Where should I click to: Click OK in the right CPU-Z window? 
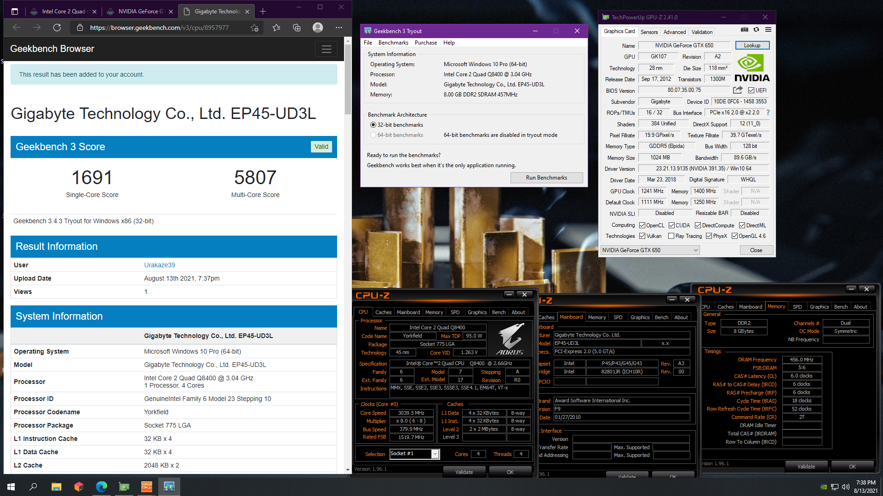click(852, 467)
